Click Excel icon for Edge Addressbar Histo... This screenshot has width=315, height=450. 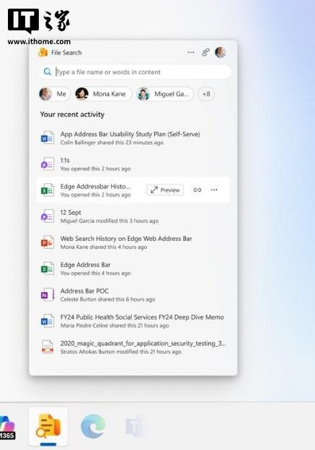[x=48, y=190]
